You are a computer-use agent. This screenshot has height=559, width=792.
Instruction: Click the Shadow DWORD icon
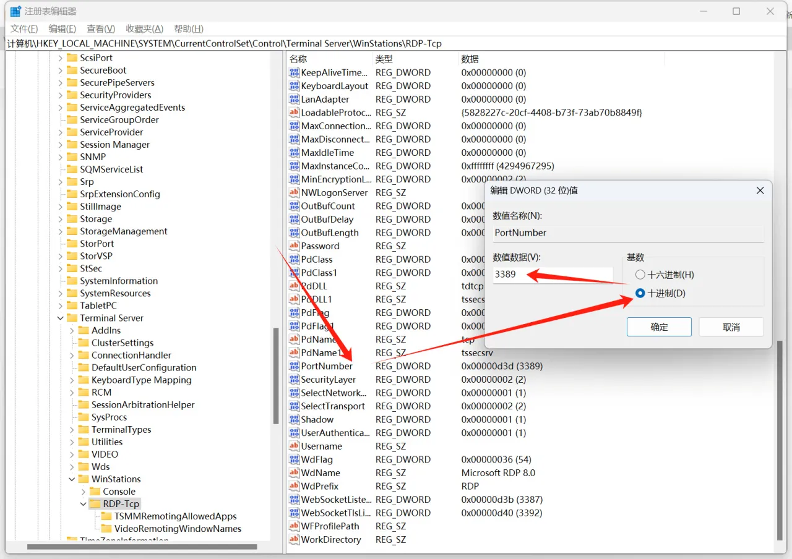click(294, 419)
